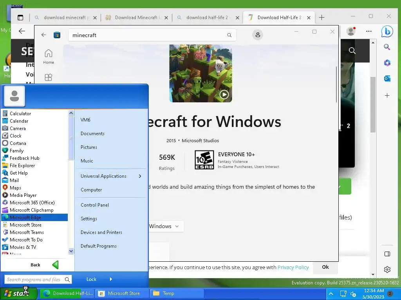Open Edge settings and more menu

(x=369, y=31)
